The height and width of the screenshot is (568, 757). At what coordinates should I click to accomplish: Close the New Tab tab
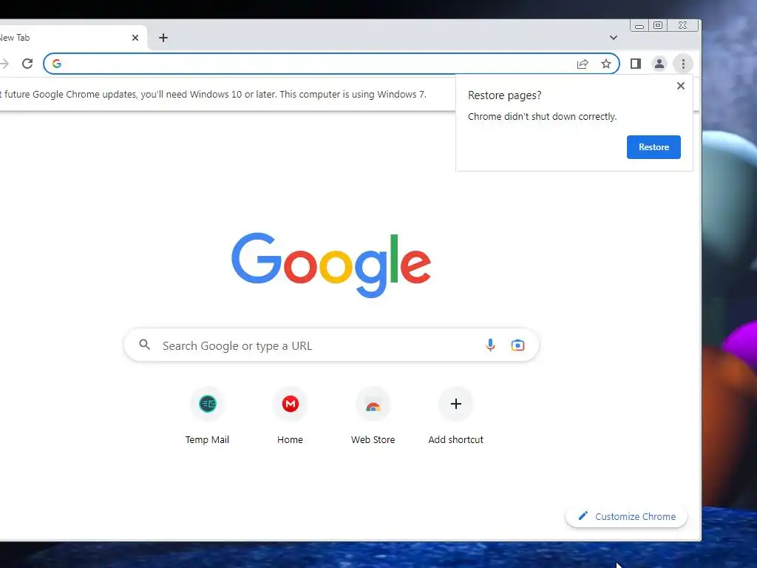[135, 38]
